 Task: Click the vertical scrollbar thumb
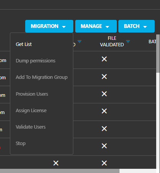click(x=158, y=54)
